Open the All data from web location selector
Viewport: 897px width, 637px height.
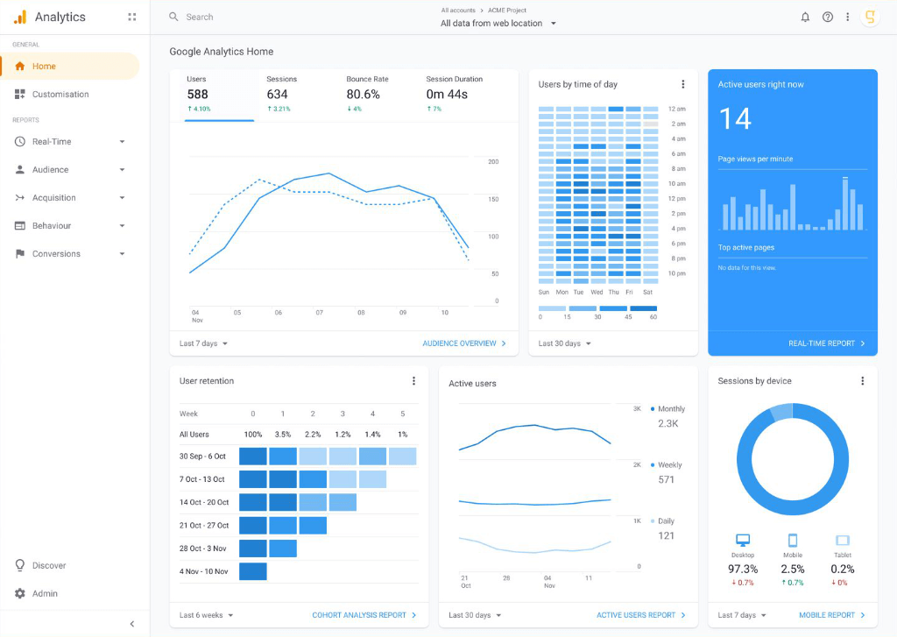point(498,24)
